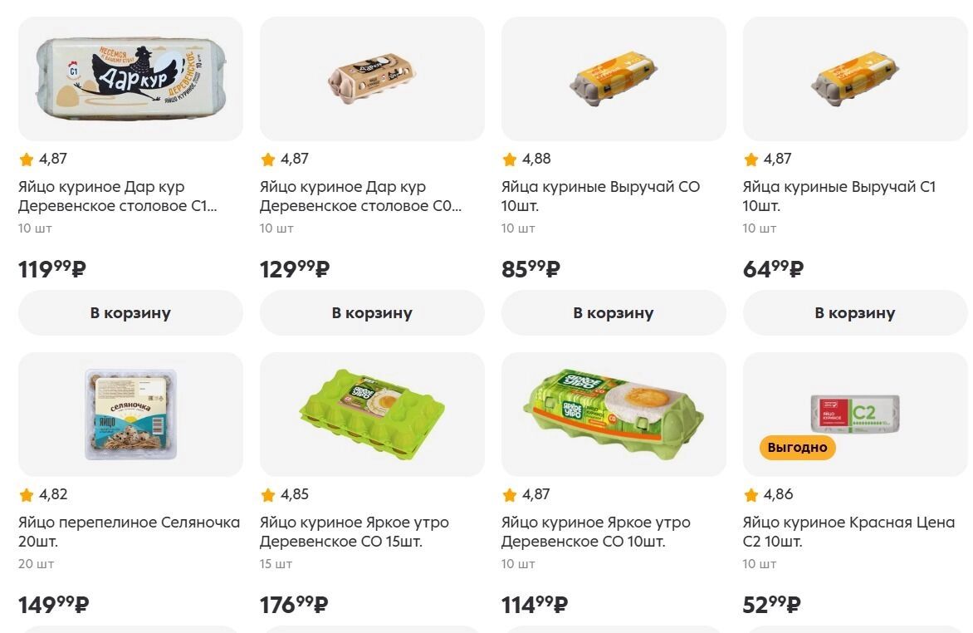
Task: Open Яйцо куриное Красная Цена С2 title
Action: coord(848,532)
